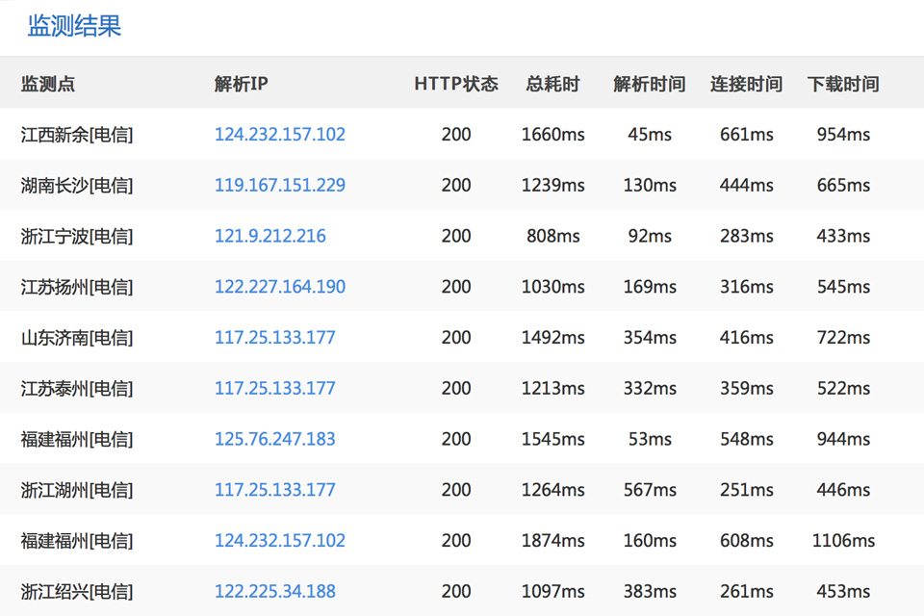Click IP 125.76.247.183 link
Screen dimensions: 924x616
[274, 439]
